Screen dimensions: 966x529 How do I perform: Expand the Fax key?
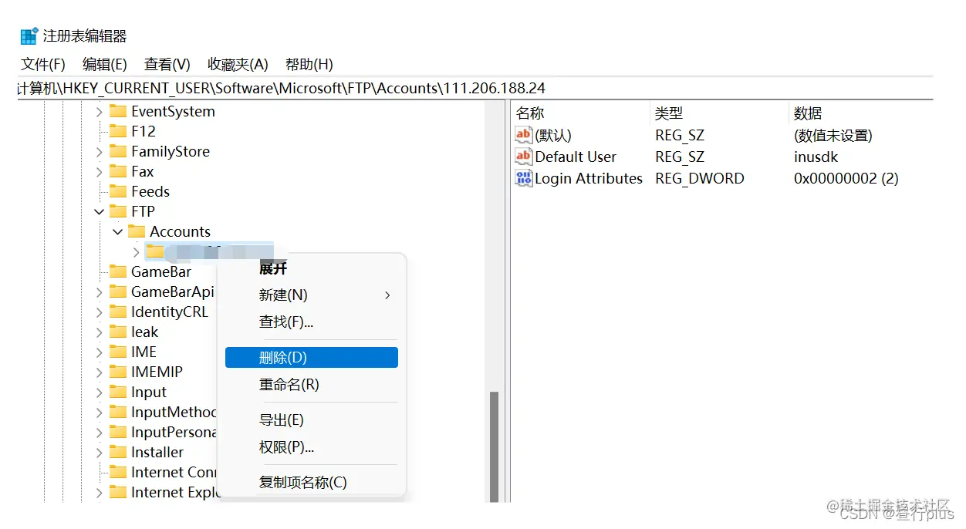coord(99,172)
